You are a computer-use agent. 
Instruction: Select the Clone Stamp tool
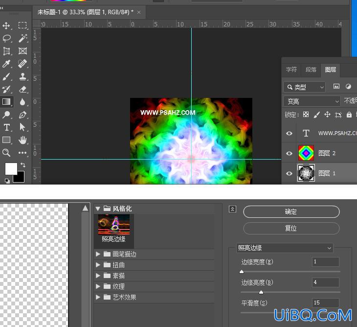(22, 76)
